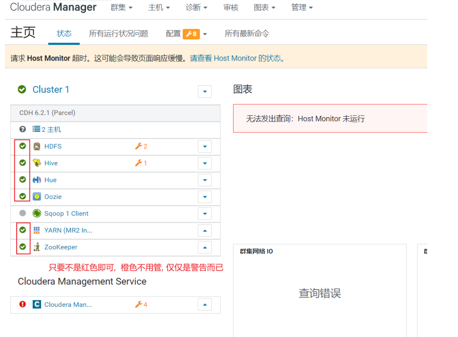Open the Oozie service link
Image resolution: width=458 pixels, height=337 pixels.
pyautogui.click(x=53, y=197)
